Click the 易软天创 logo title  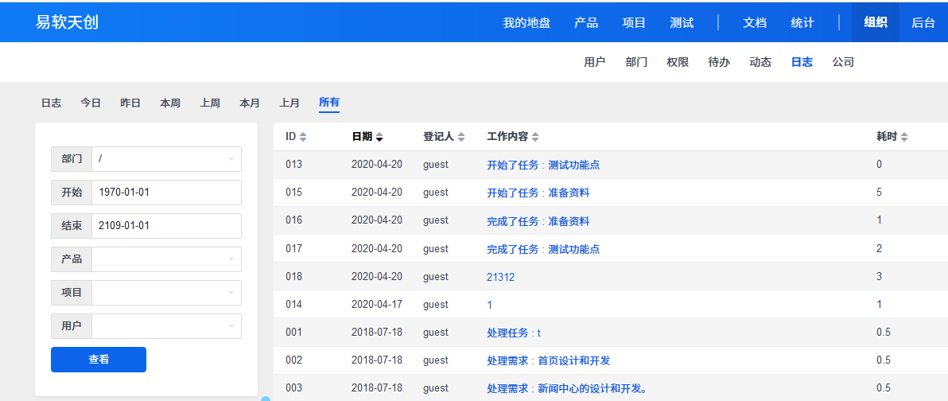(x=67, y=22)
